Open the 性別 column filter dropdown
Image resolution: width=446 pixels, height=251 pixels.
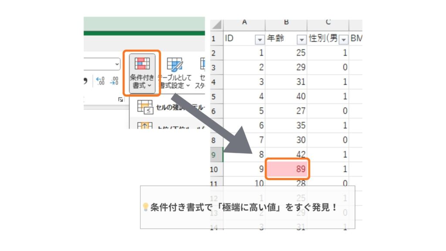point(343,40)
